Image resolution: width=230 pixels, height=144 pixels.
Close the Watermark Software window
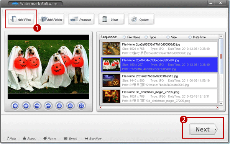[220, 3]
